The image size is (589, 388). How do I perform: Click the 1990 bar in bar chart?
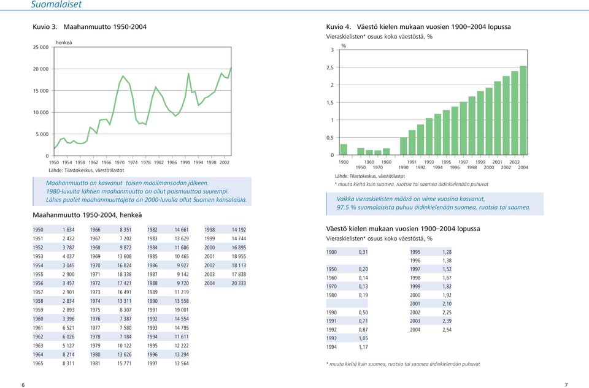(404, 146)
